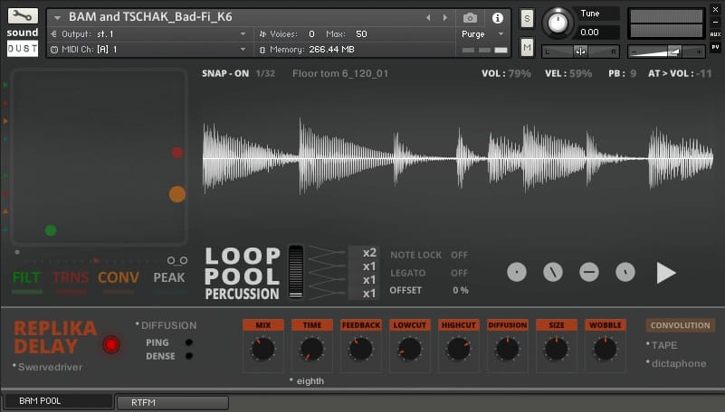725x412 pixels.
Task: Click the horizontal line playback mode icon
Action: coord(589,272)
